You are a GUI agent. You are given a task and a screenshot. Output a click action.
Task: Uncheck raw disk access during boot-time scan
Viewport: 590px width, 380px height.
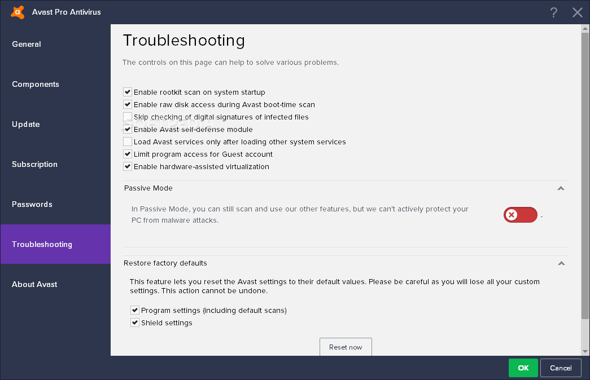pyautogui.click(x=128, y=104)
